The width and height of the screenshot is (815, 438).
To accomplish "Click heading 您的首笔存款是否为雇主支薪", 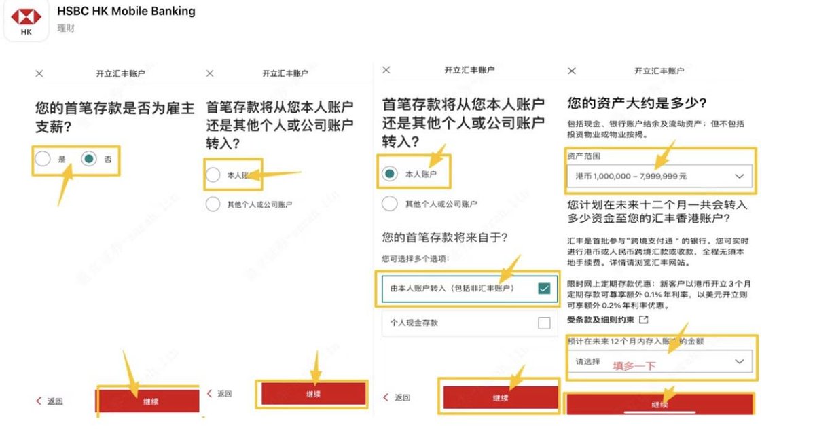I will 115,116.
